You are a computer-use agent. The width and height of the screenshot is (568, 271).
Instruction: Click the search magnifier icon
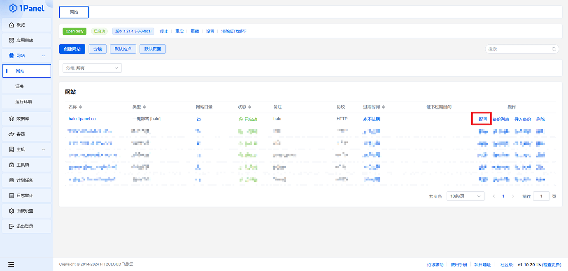(554, 49)
